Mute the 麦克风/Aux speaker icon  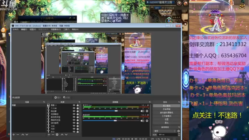tap(142, 111)
